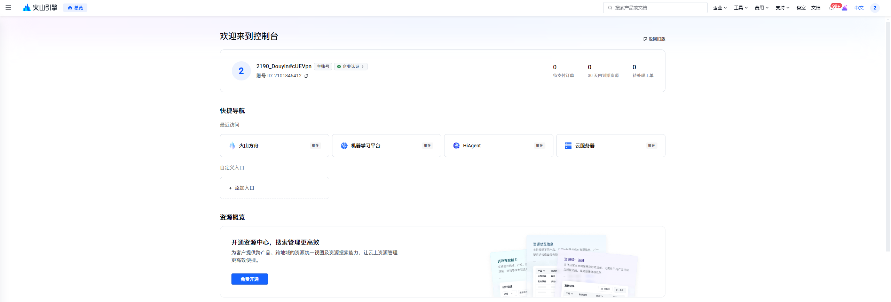Screen dimensions: 891x302
Task: Expand the 企业 dropdown menu
Action: point(720,8)
